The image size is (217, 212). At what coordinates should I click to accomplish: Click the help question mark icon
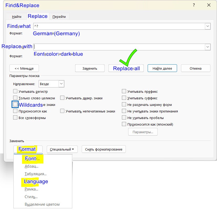(x=194, y=5)
